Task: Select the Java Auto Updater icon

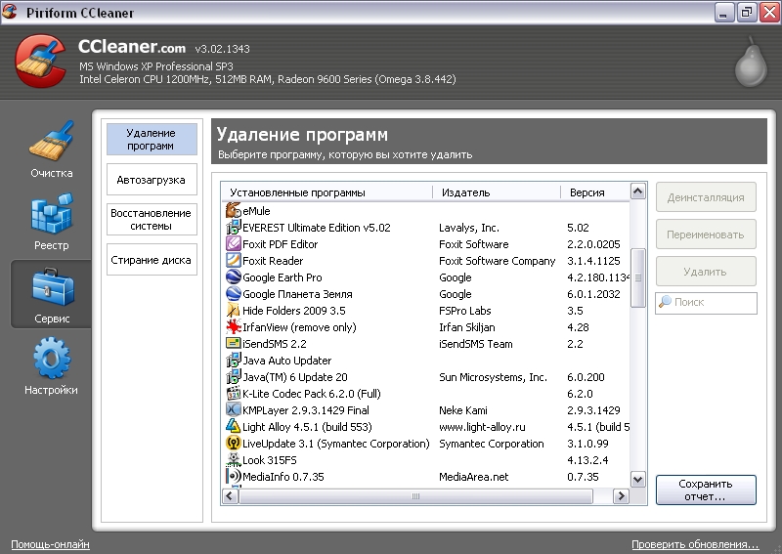Action: [x=233, y=360]
